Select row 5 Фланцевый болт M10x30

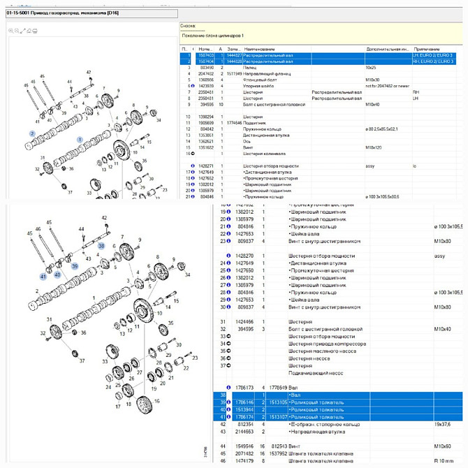click(318, 80)
